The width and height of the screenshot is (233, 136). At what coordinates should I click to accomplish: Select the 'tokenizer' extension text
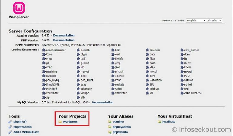(86, 89)
